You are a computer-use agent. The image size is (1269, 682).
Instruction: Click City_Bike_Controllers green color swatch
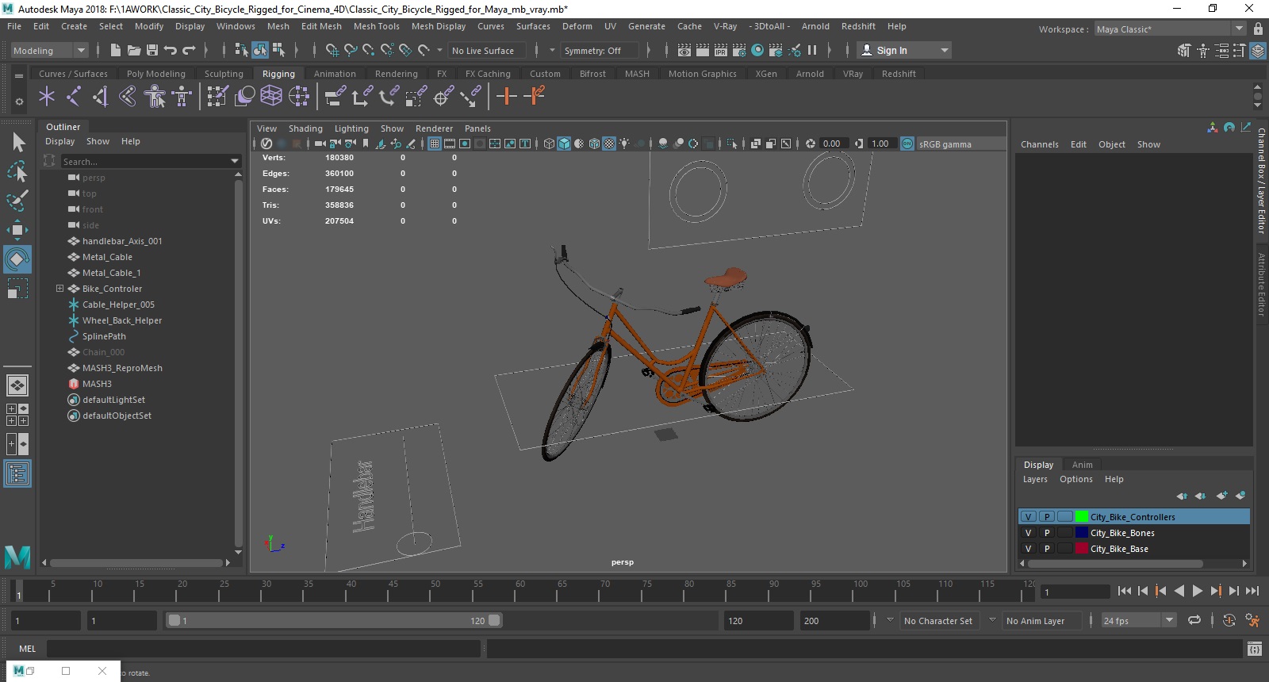coord(1082,516)
